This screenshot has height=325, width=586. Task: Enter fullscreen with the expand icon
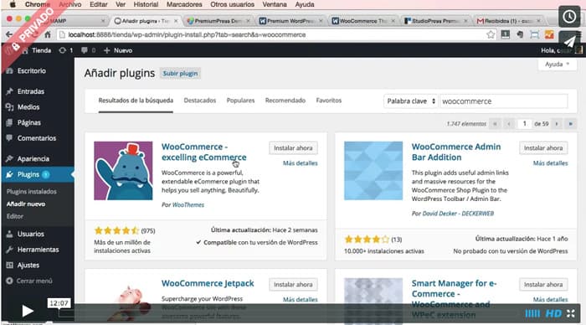[571, 313]
